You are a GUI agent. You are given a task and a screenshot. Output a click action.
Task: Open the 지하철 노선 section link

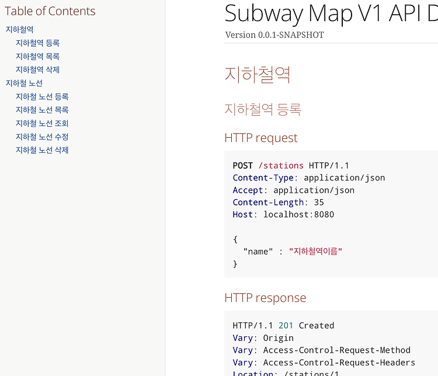pos(24,83)
